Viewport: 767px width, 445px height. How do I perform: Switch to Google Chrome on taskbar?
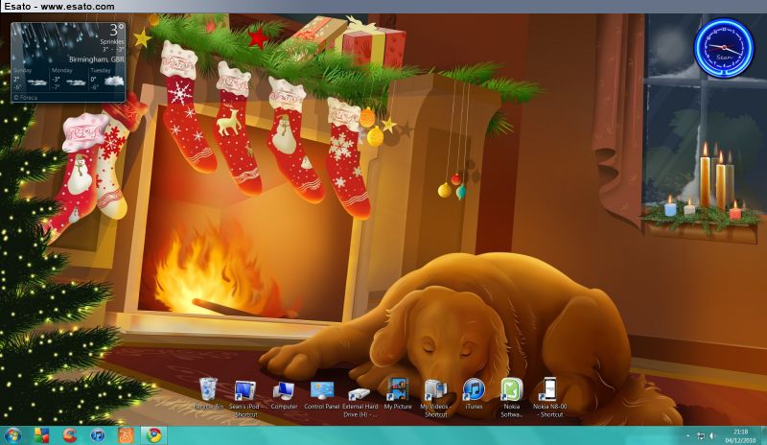click(154, 435)
